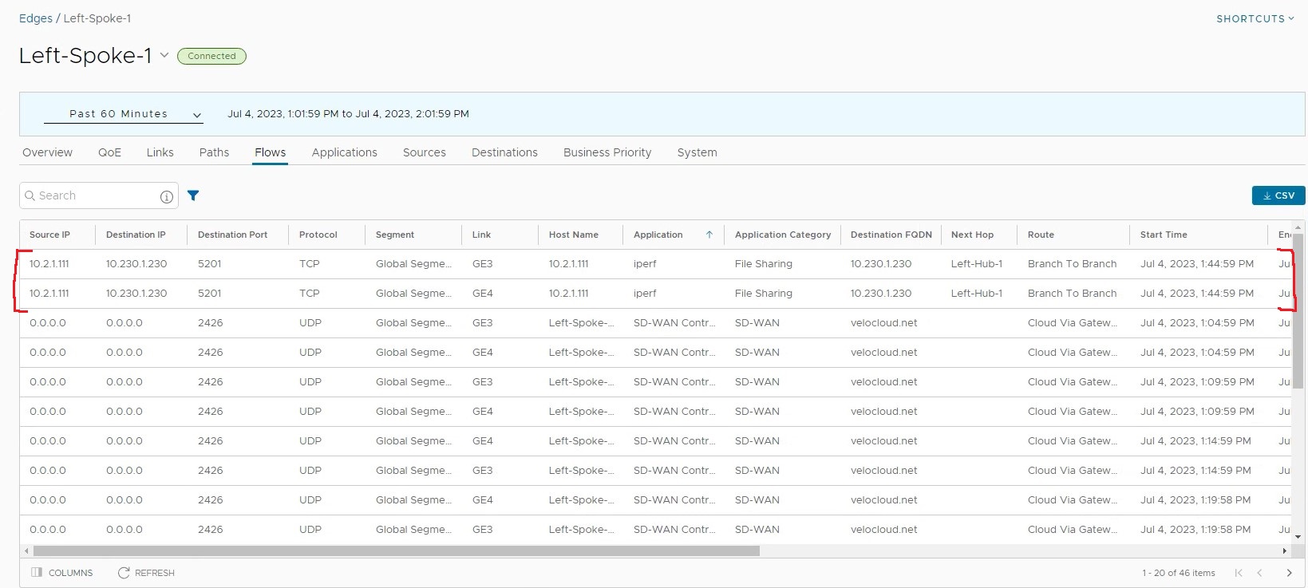Sort by the Destination Port column header
This screenshot has width=1308, height=588.
click(232, 235)
